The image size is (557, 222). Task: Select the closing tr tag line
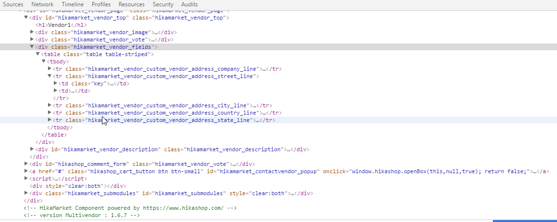point(61,98)
